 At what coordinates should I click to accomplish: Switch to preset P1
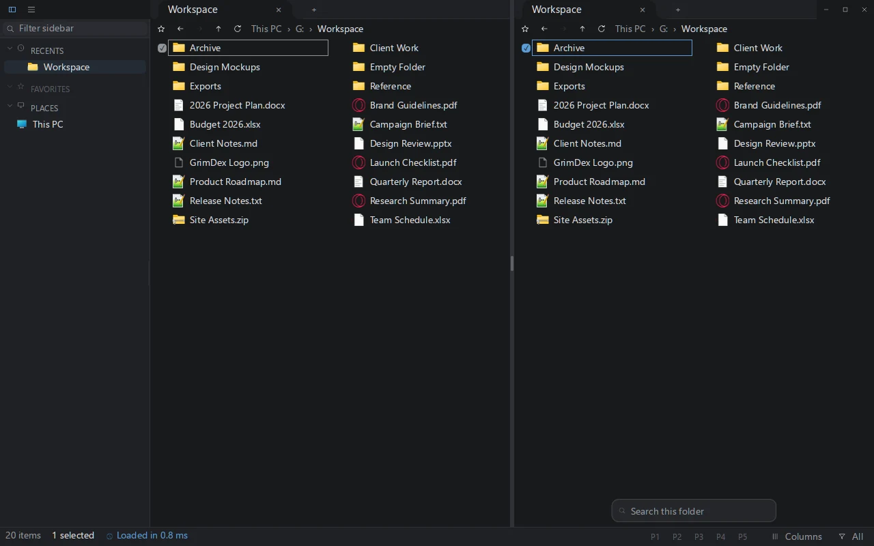pos(655,537)
